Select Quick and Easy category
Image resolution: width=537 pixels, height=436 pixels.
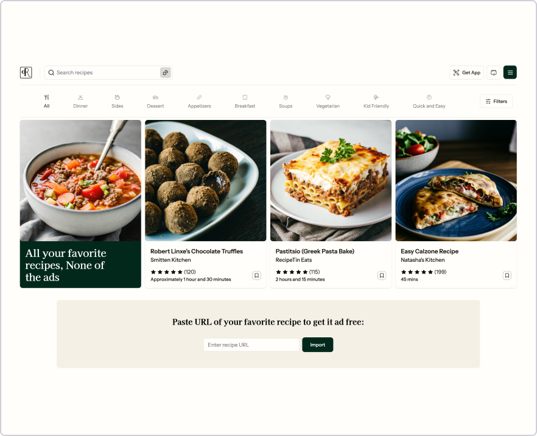click(429, 101)
